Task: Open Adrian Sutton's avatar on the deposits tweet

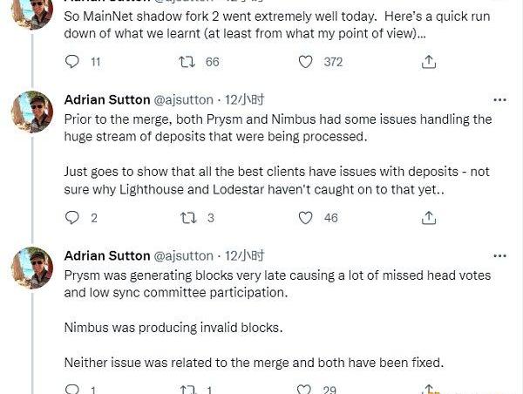Action: [32, 111]
